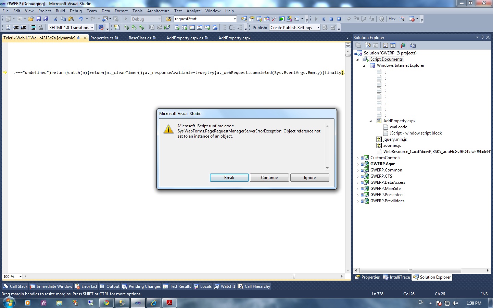The height and width of the screenshot is (308, 493).
Task: Click the editor split handle above vertical scrollbar
Action: [348, 45]
